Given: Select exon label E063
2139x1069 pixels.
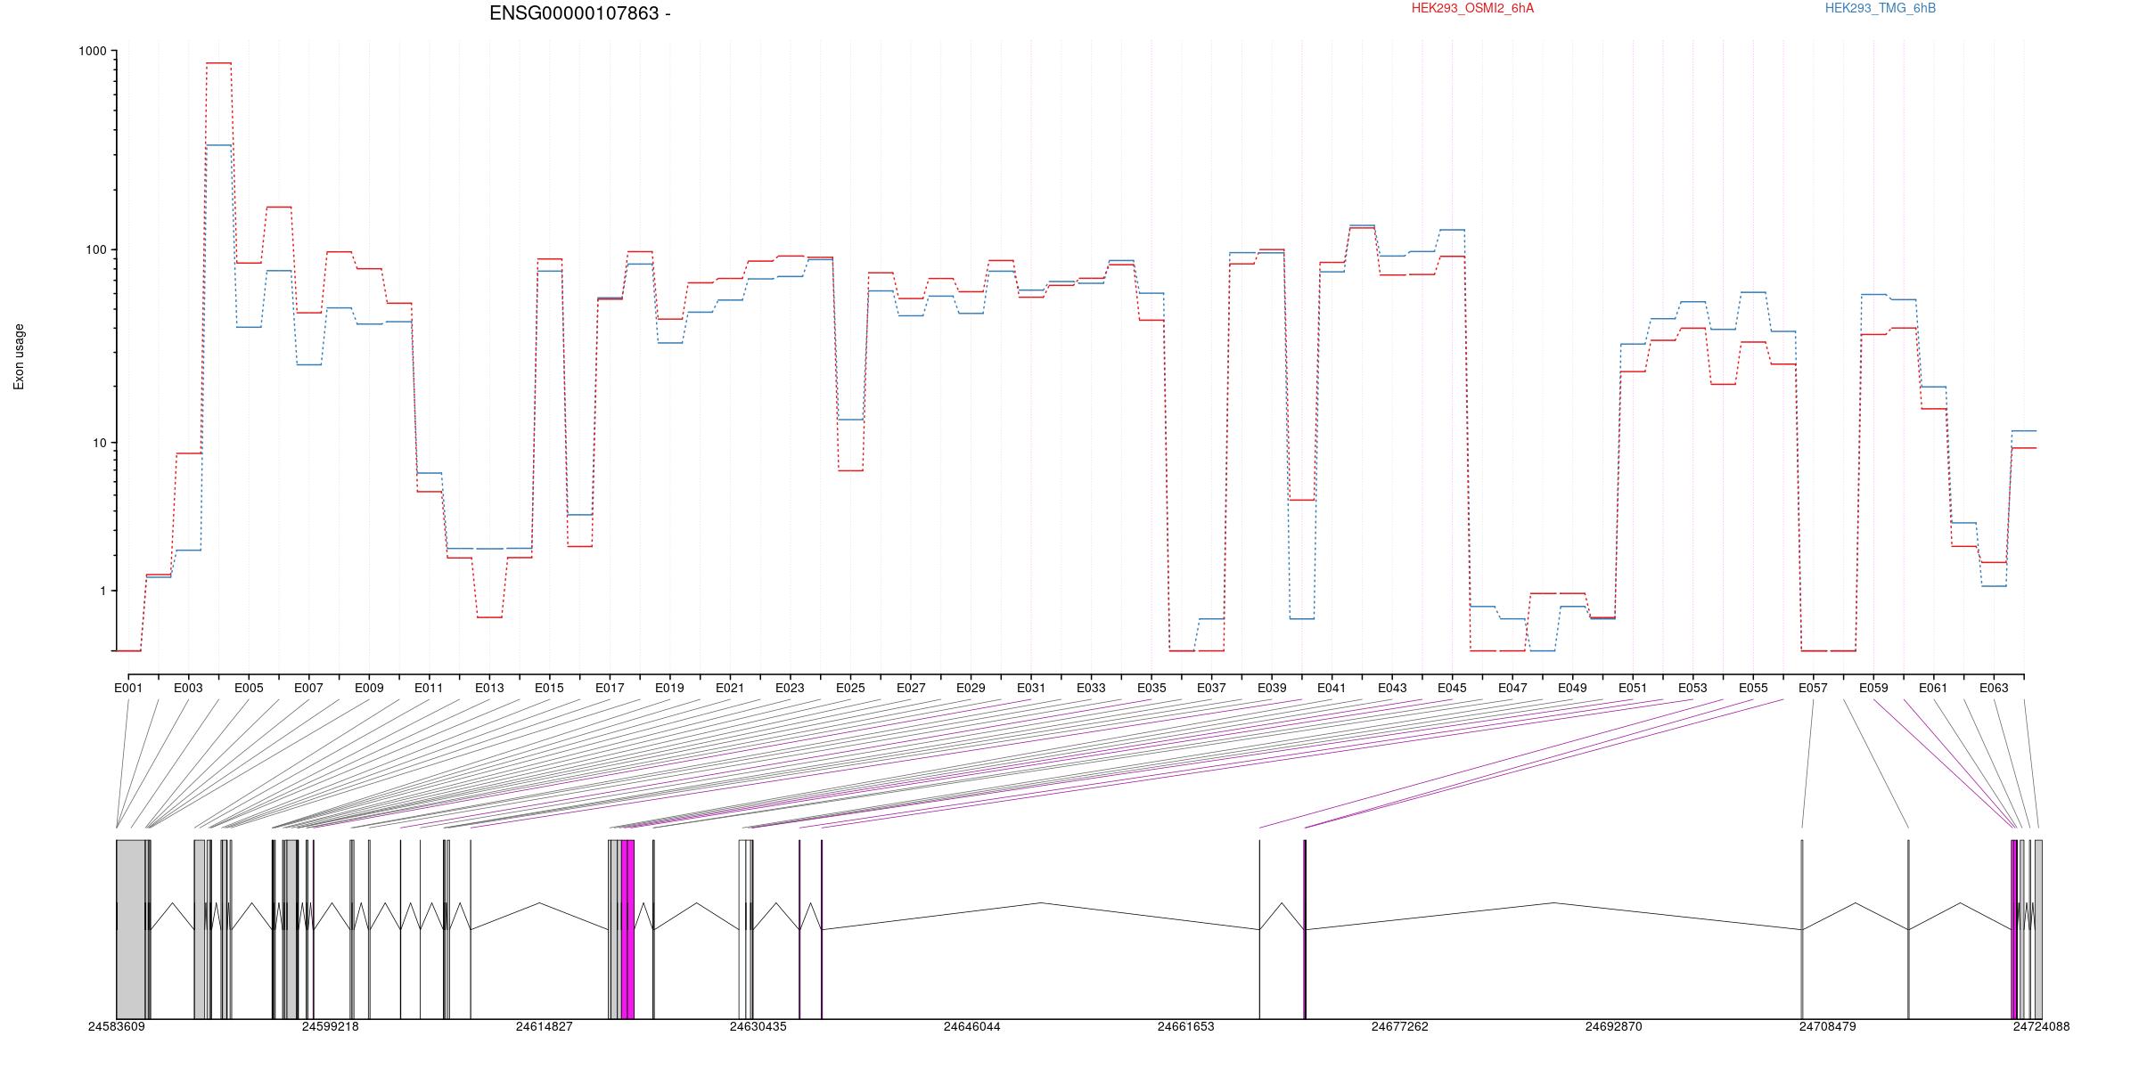Looking at the screenshot, I should pos(1994,688).
